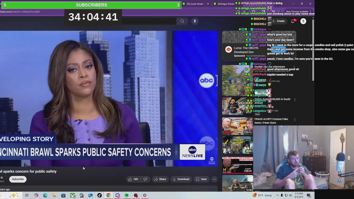The width and height of the screenshot is (354, 199).
Task: Open Double Zip Line Adventure ad thumbnail
Action: [x=238, y=80]
